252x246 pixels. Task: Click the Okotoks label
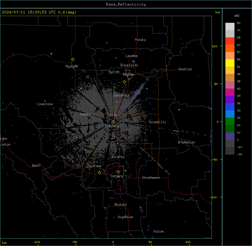point(120,205)
